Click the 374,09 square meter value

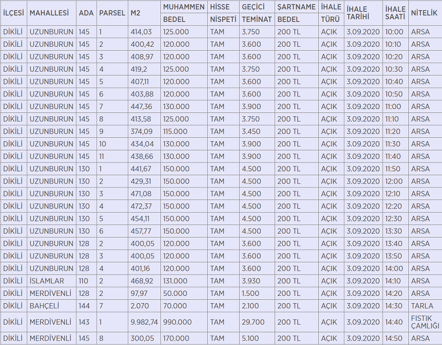click(x=141, y=132)
